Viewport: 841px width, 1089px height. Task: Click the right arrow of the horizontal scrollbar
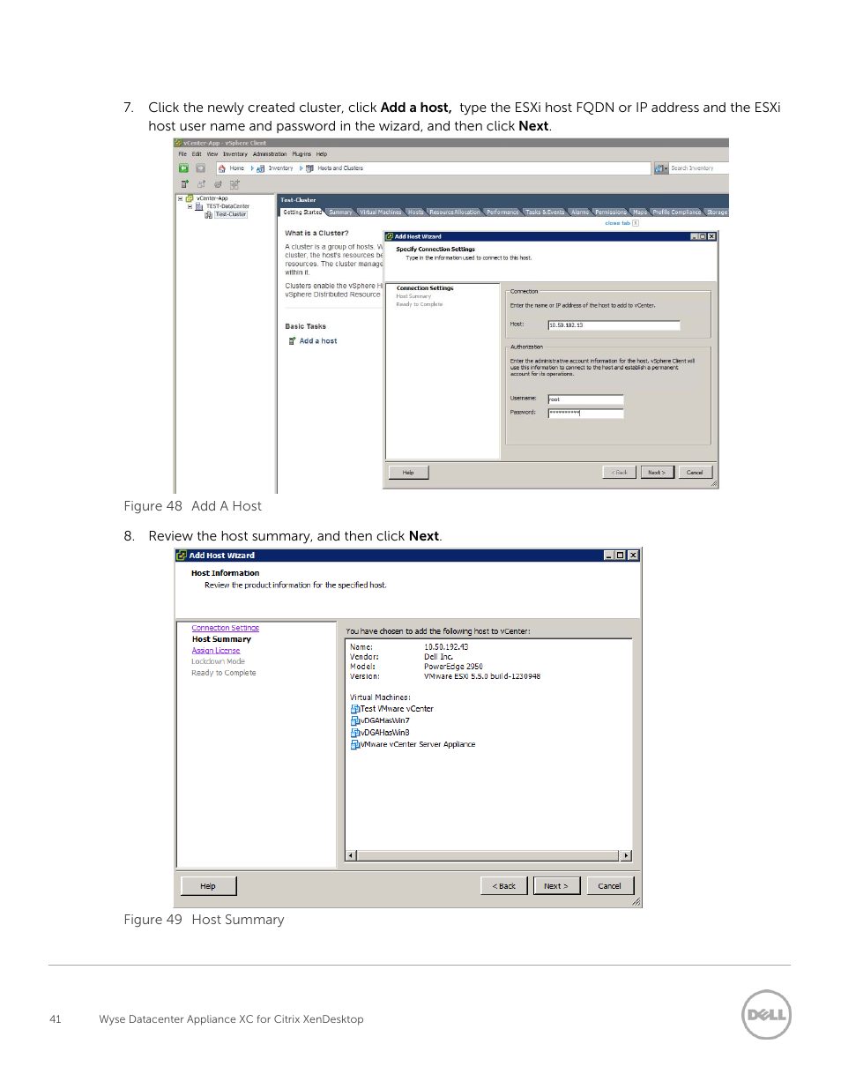pyautogui.click(x=626, y=856)
